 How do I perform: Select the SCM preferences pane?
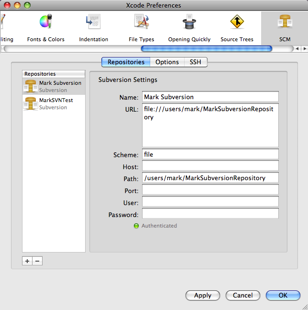[285, 28]
